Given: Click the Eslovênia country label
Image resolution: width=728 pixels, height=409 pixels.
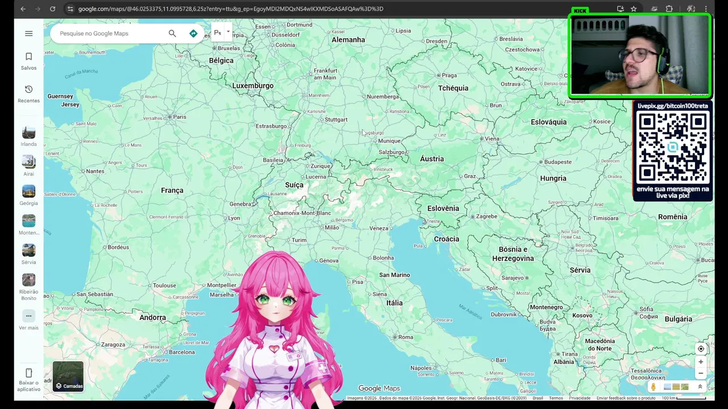Looking at the screenshot, I should click(x=443, y=208).
